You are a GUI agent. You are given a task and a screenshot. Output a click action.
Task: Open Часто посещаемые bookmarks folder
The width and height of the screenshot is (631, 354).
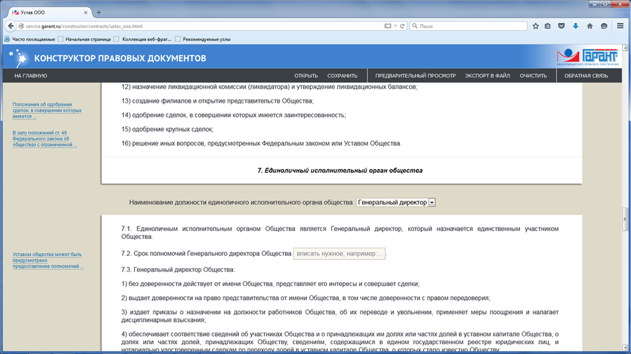[x=30, y=39]
